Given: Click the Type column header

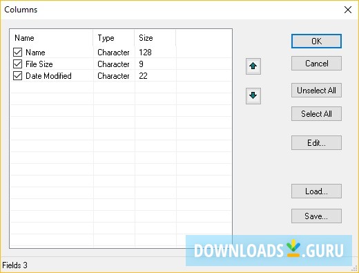Looking at the screenshot, I should (x=114, y=38).
